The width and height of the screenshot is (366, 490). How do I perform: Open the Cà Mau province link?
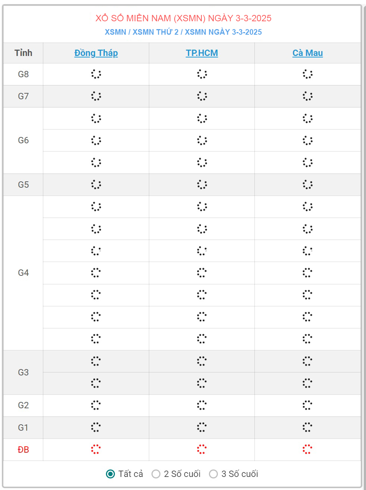pyautogui.click(x=307, y=53)
